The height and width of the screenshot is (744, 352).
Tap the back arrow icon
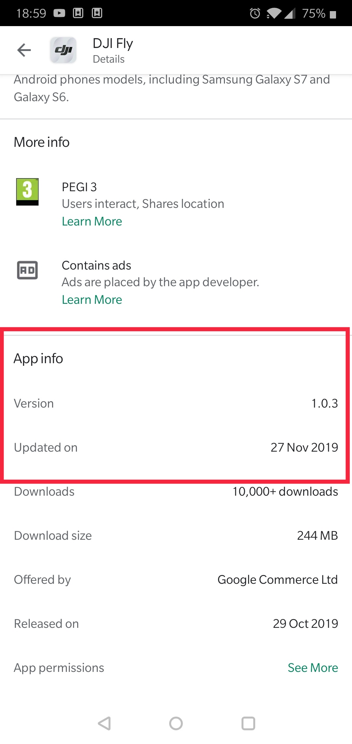pyautogui.click(x=24, y=50)
